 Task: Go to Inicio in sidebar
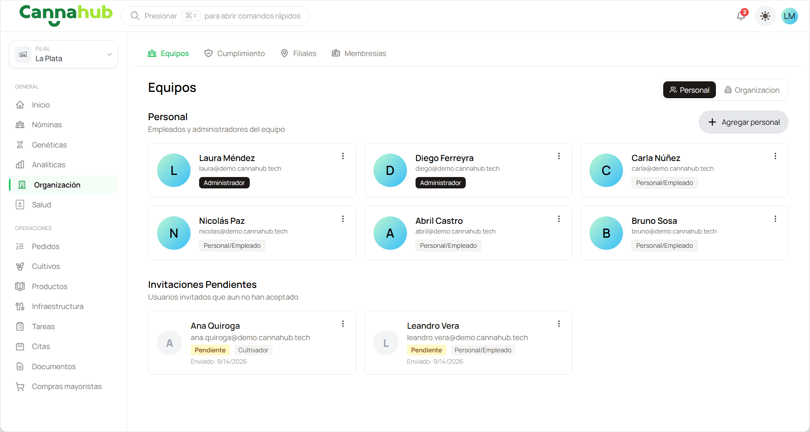tap(63, 105)
